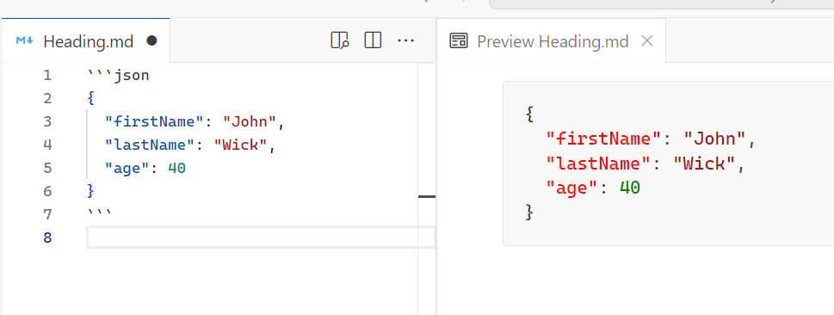Click the closing brace on line 6
834x315 pixels.
point(90,191)
